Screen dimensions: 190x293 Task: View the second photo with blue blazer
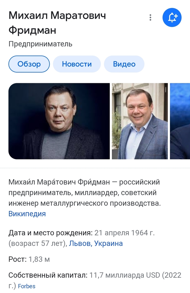140,121
